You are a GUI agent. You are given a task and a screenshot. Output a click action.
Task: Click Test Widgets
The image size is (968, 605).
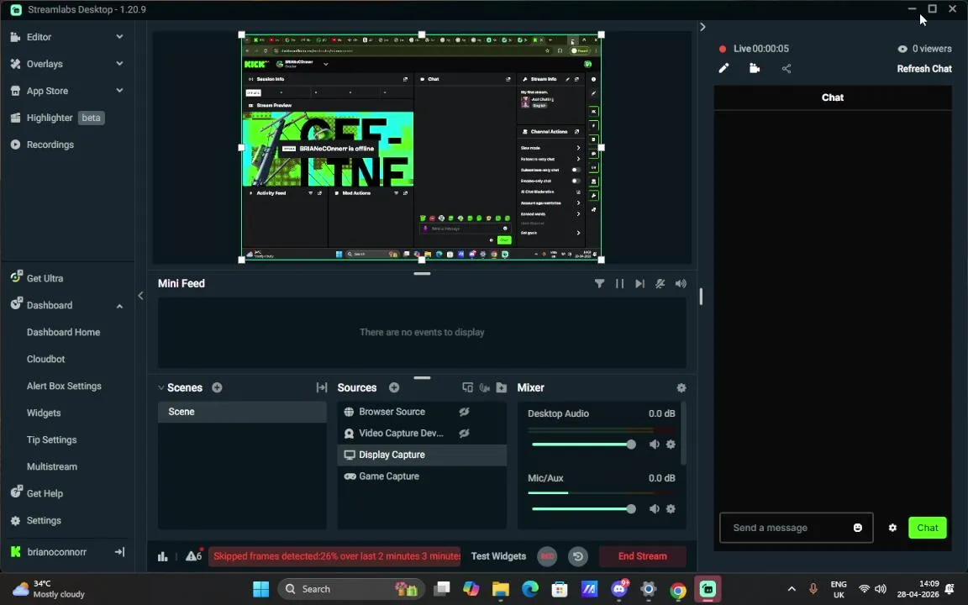tap(498, 556)
